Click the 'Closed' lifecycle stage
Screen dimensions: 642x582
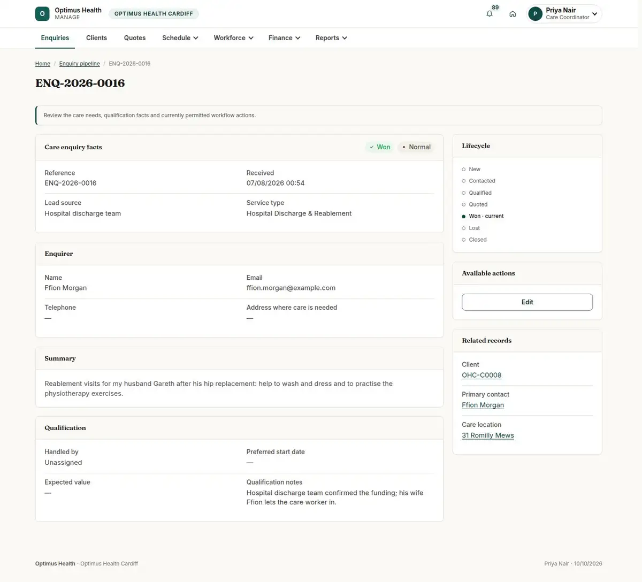tap(474, 240)
